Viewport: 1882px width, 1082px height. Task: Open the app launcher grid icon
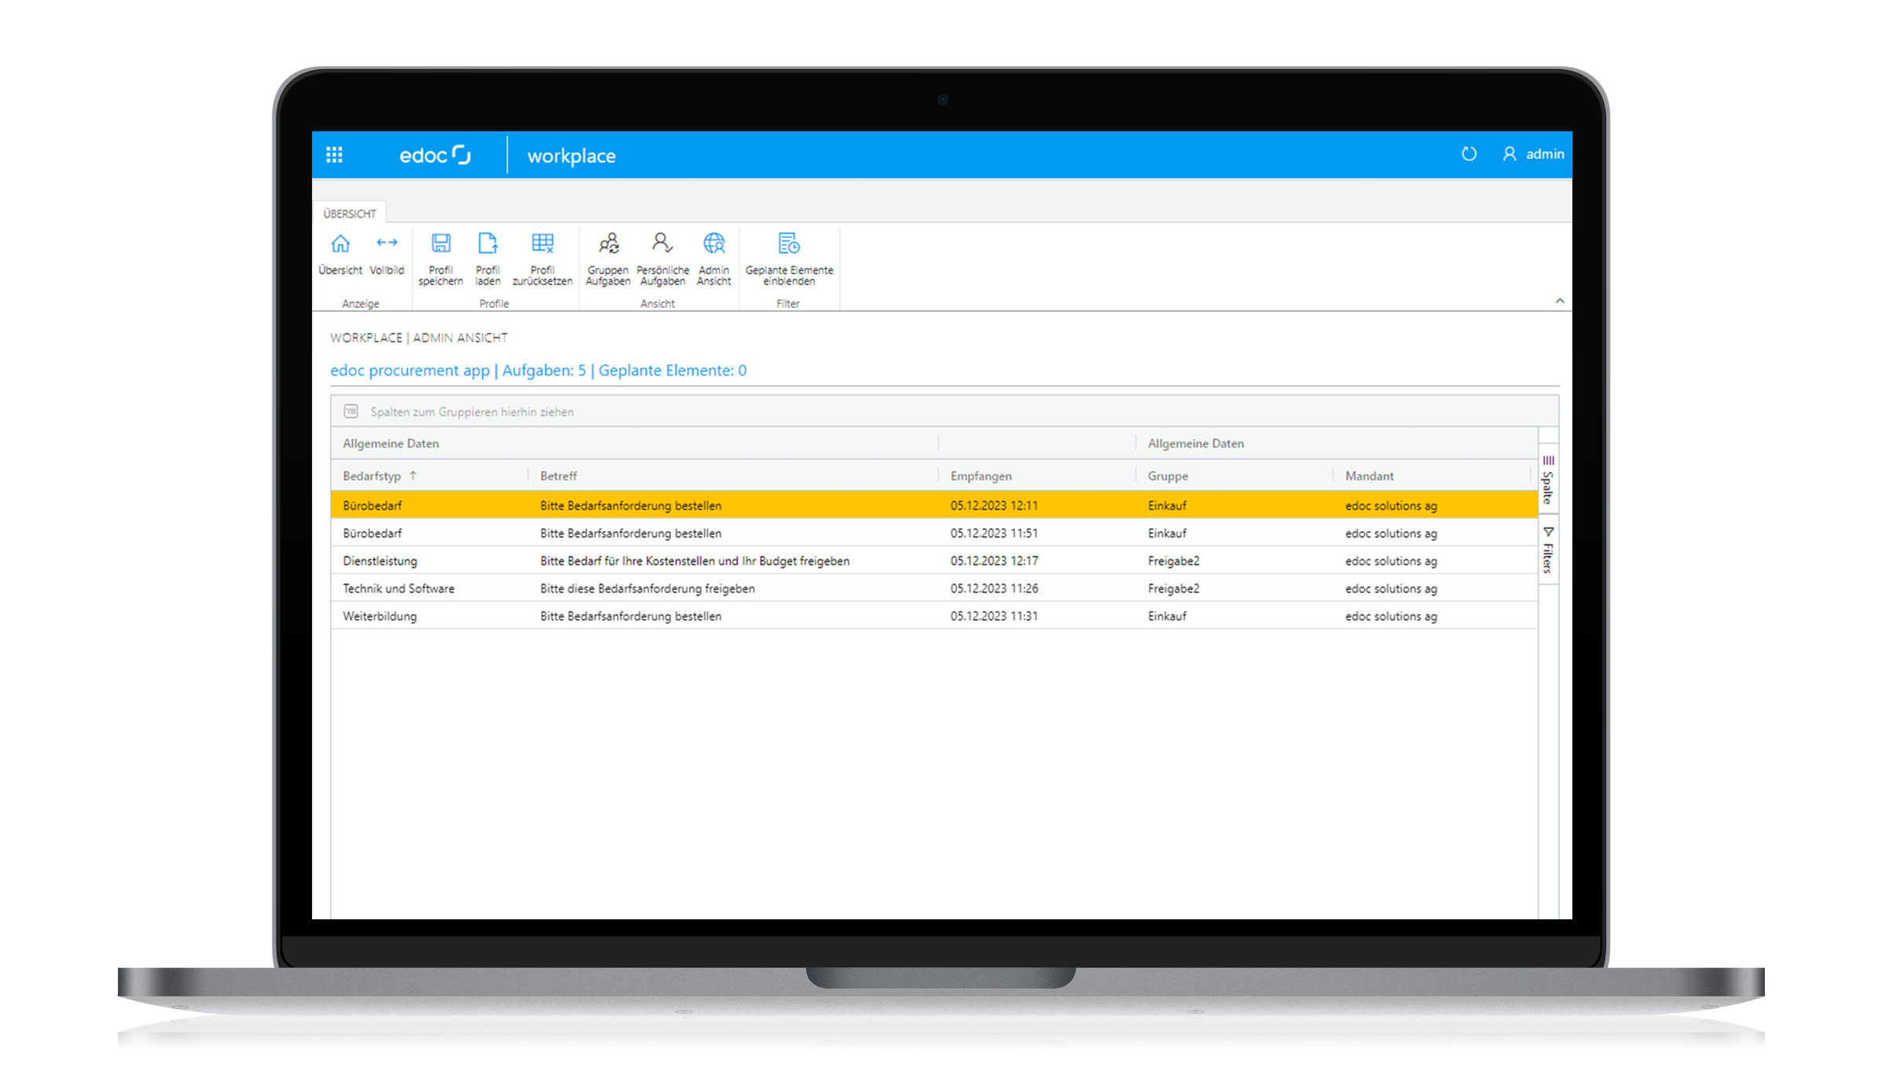click(x=334, y=155)
